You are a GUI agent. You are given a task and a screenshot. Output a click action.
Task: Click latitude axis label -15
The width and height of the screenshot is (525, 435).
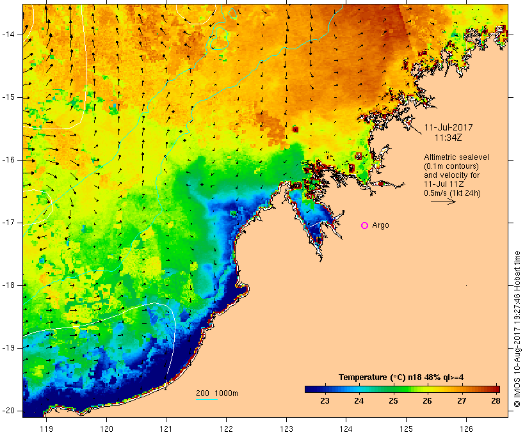click(x=8, y=97)
